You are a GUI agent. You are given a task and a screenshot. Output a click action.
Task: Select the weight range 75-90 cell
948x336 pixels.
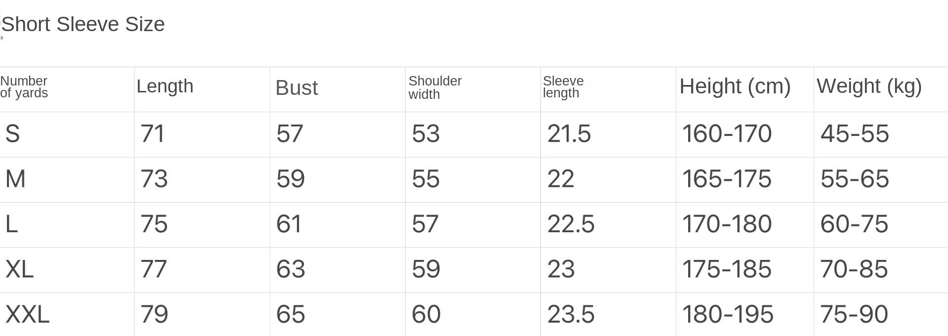pos(854,314)
